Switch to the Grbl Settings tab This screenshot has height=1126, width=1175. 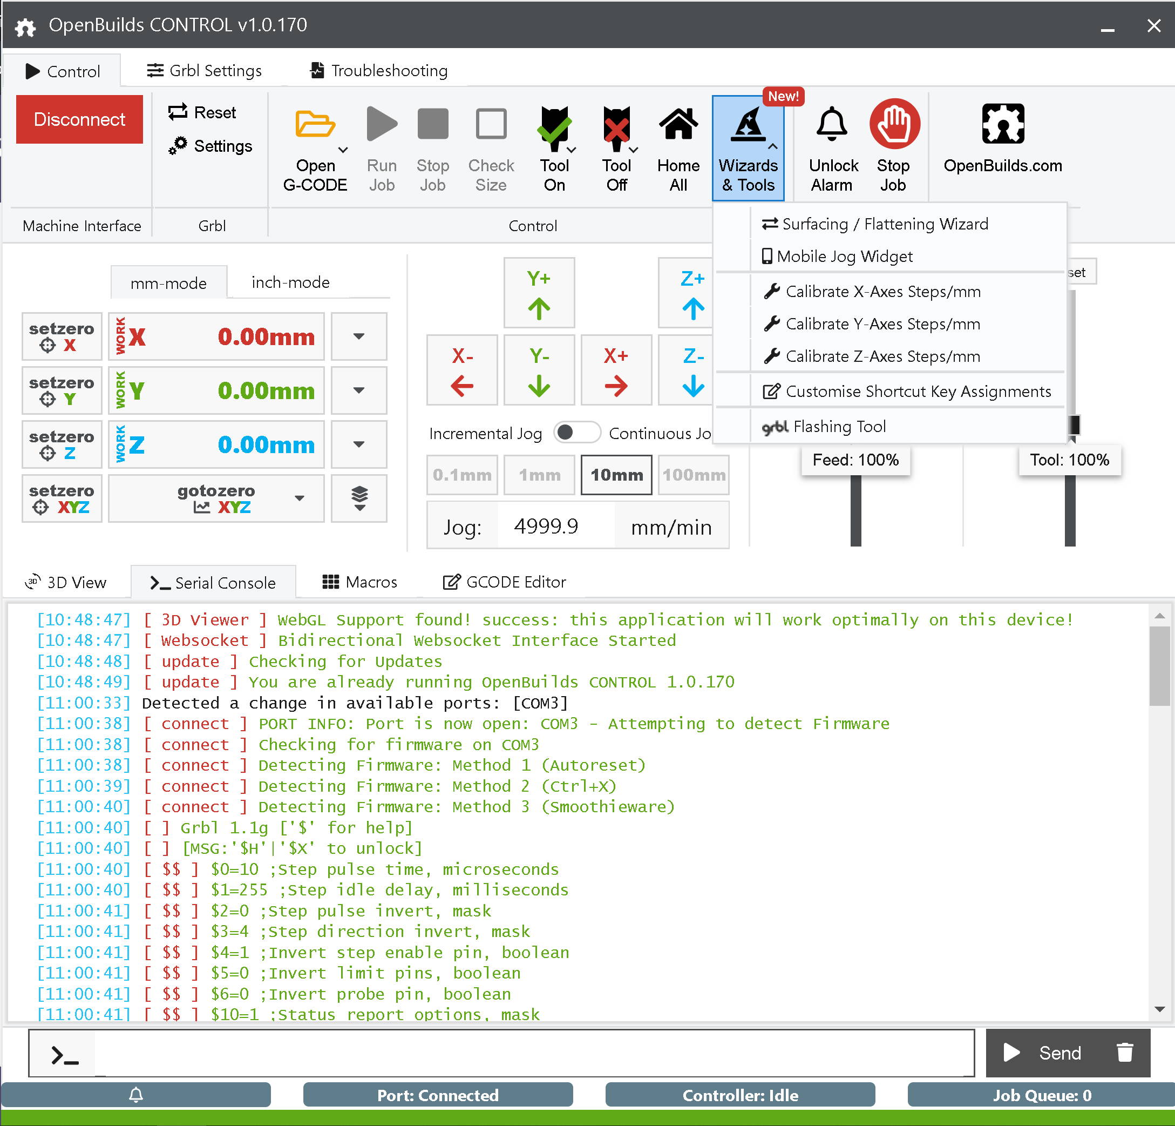(204, 71)
